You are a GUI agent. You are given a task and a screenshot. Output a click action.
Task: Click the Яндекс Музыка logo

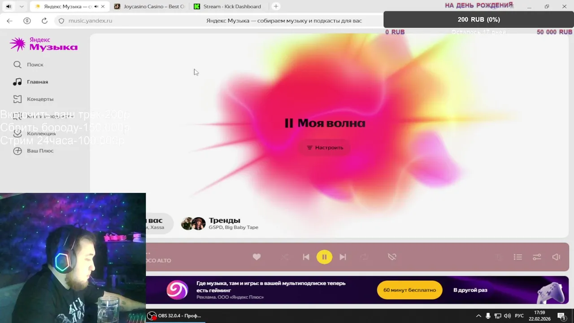(x=43, y=44)
